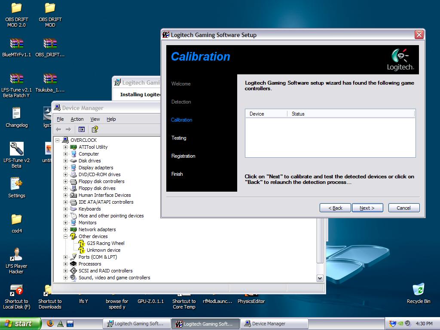Screen dimensions: 440x330
Task: Click Device Manager scrollbar down arrow
Action: (x=320, y=278)
